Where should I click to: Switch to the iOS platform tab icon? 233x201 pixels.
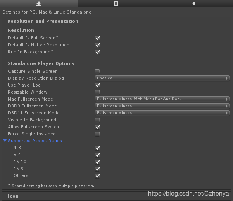click(116, 3)
